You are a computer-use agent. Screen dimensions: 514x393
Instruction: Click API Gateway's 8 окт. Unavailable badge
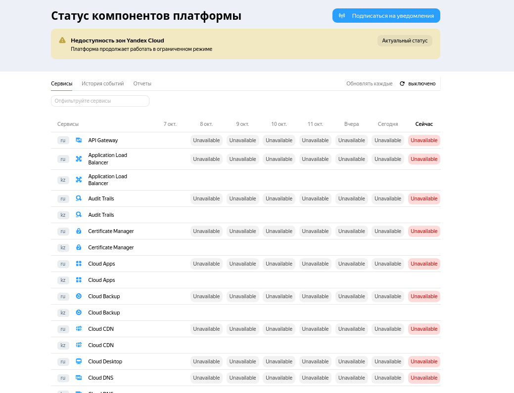[206, 140]
